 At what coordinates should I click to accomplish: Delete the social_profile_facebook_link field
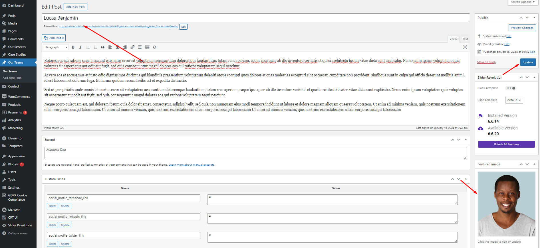tap(53, 206)
